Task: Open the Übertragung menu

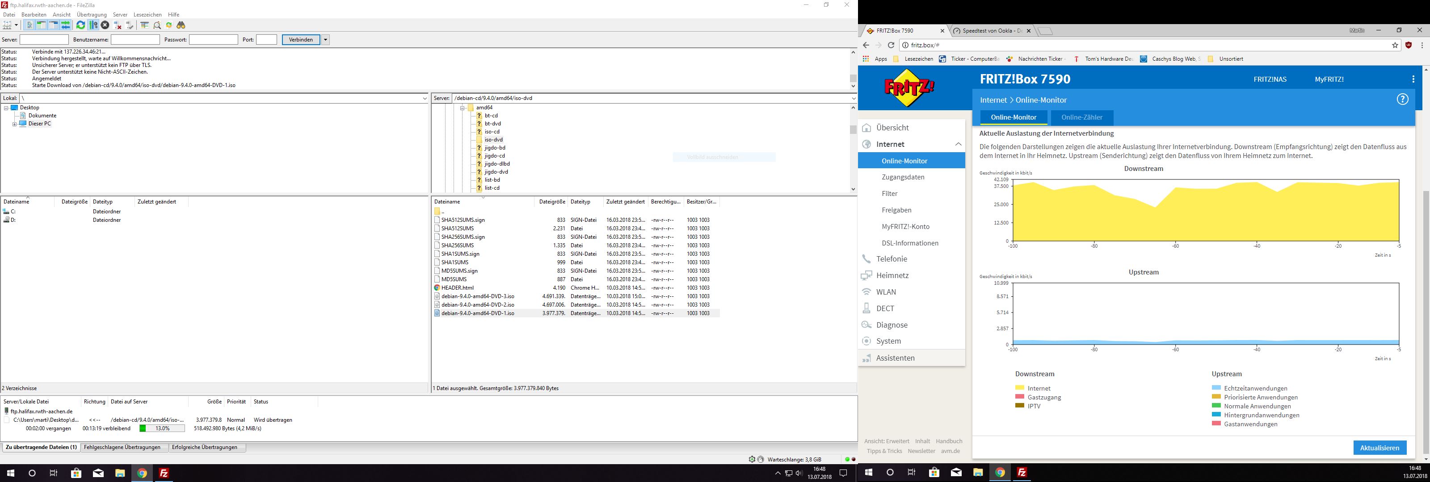Action: tap(92, 14)
